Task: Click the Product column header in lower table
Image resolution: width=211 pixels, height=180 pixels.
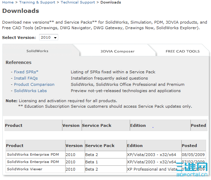Action: click(15, 146)
